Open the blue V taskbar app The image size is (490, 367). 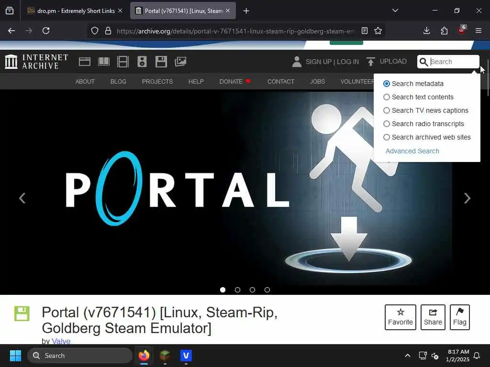pos(186,356)
